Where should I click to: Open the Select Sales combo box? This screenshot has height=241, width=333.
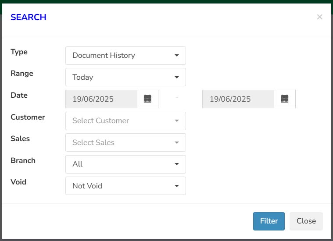[x=125, y=142]
